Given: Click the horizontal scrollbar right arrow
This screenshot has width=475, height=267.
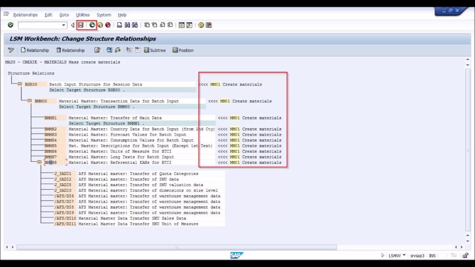Looking at the screenshot, I should tap(462, 247).
